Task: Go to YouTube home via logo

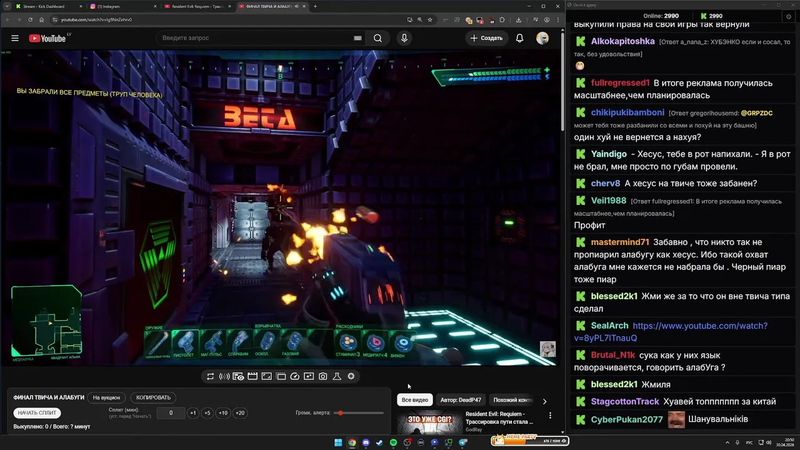Action: click(x=47, y=38)
